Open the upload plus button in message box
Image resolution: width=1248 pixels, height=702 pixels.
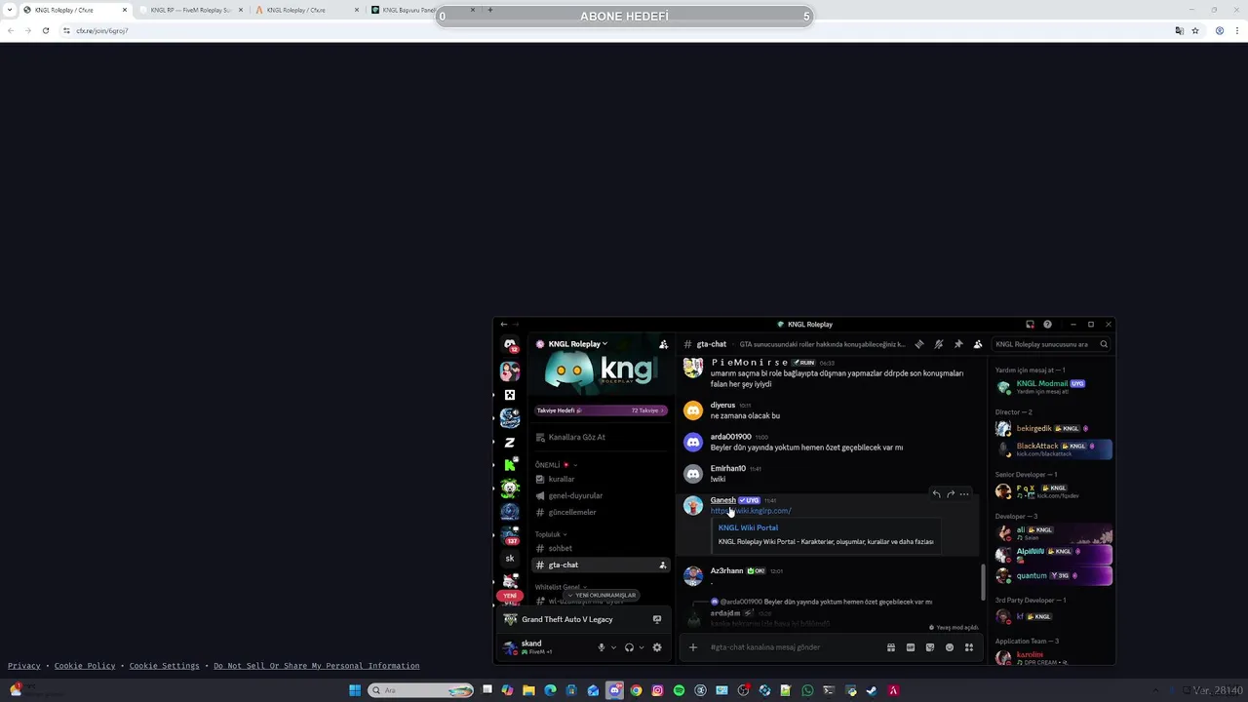pyautogui.click(x=693, y=647)
